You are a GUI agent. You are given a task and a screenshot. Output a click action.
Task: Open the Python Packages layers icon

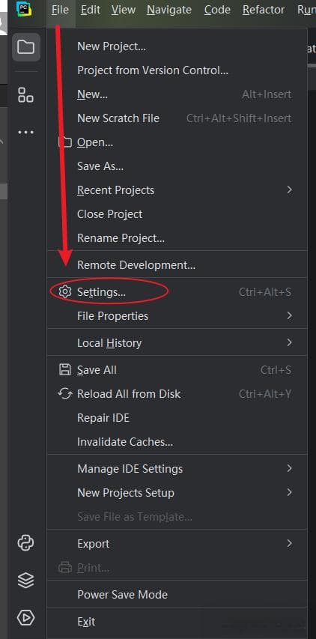(x=25, y=581)
